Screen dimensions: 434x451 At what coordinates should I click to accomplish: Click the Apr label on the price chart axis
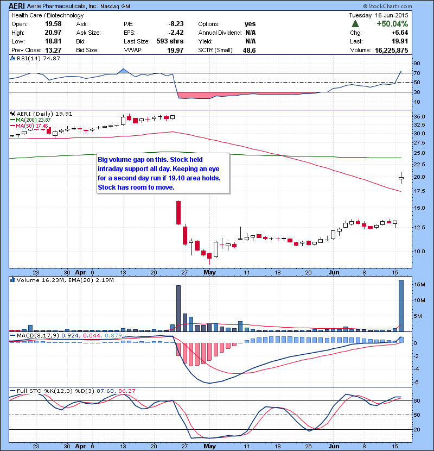[x=80, y=272]
